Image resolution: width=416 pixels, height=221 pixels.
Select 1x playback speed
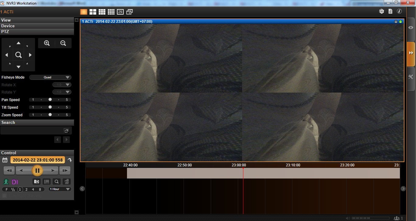click(x=20, y=189)
